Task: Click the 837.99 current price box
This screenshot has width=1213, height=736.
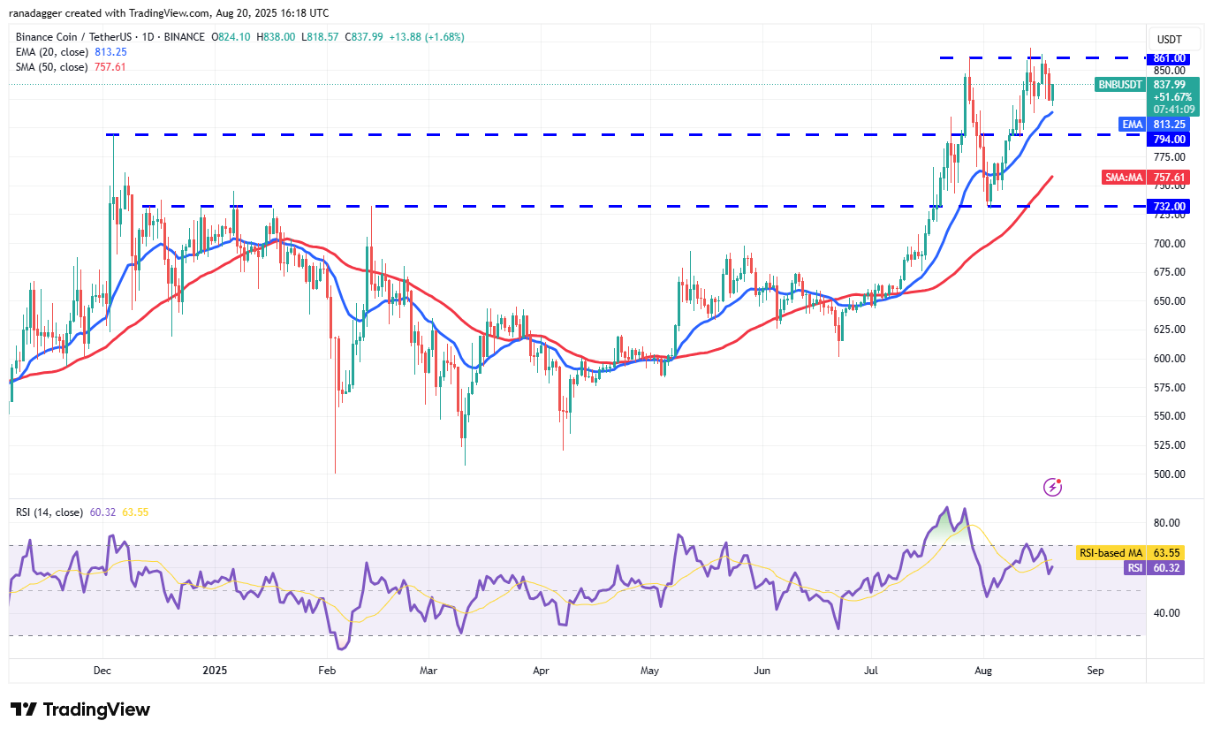Action: click(1169, 85)
